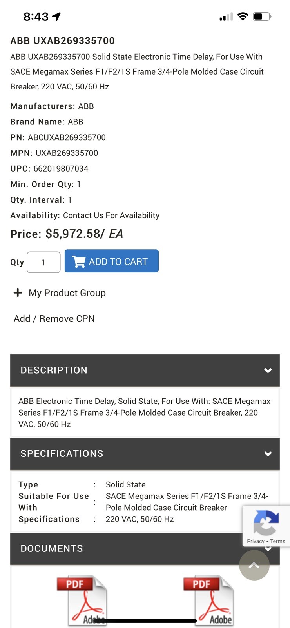Click the reCAPTCHA badge icon
290x628 pixels.
pyautogui.click(x=266, y=524)
